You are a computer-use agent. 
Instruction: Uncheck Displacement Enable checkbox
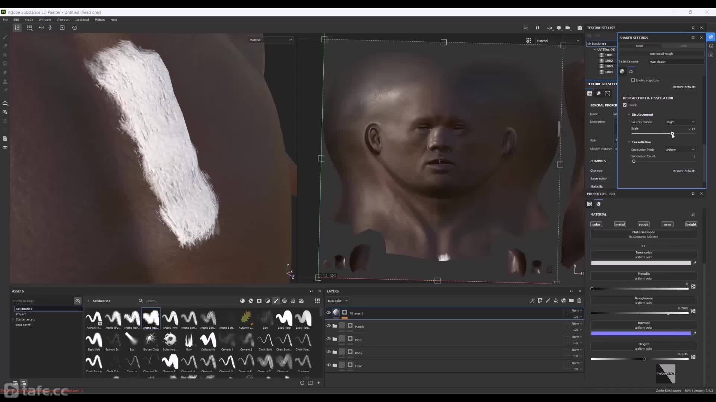point(625,105)
